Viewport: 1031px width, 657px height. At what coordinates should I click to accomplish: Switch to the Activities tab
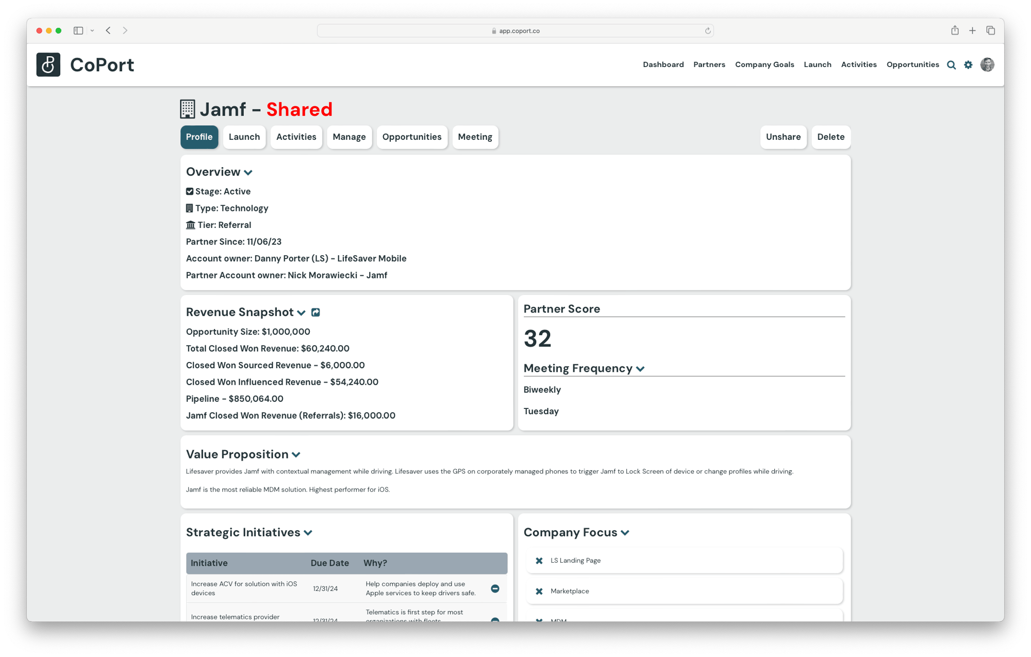[296, 137]
